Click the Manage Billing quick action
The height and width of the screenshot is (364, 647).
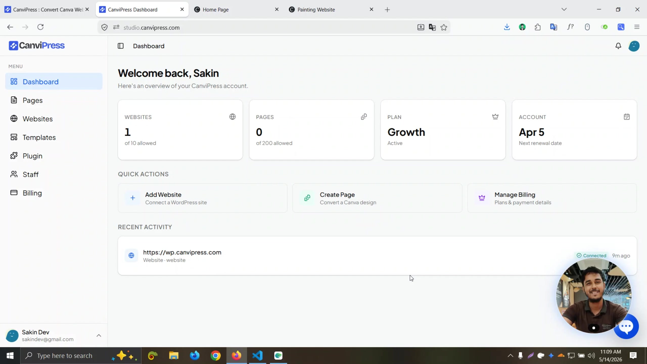click(552, 198)
